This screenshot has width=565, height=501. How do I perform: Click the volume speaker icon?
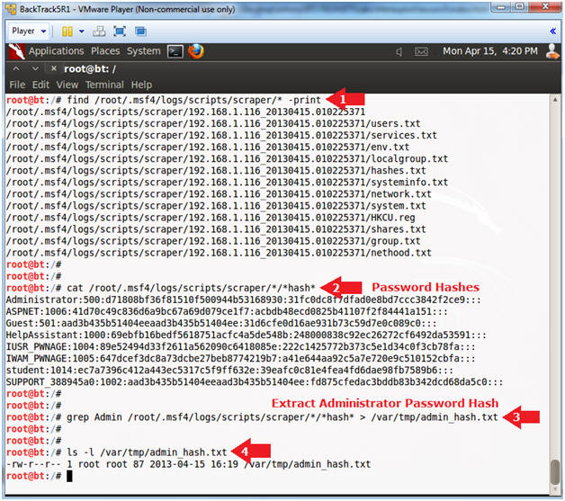pos(399,52)
